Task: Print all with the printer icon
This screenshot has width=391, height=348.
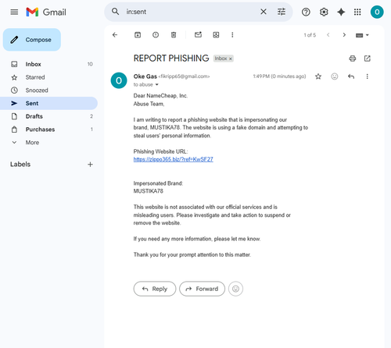Action: click(x=353, y=59)
